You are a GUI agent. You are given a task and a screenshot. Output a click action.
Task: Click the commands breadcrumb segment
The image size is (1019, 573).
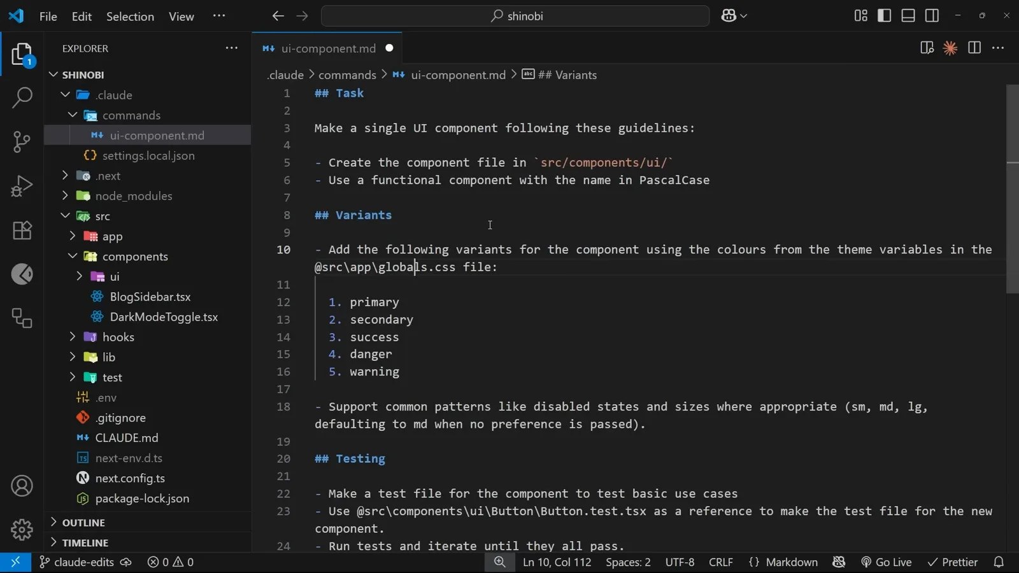point(347,75)
